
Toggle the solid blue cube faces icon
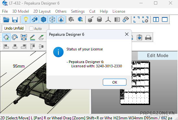43,20
